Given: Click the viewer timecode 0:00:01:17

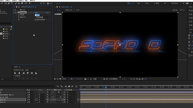Looking at the screenshot, I should (80, 79).
